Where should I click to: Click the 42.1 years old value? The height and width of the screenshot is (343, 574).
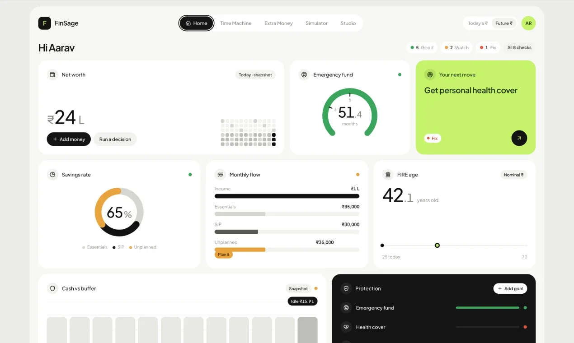(410, 196)
